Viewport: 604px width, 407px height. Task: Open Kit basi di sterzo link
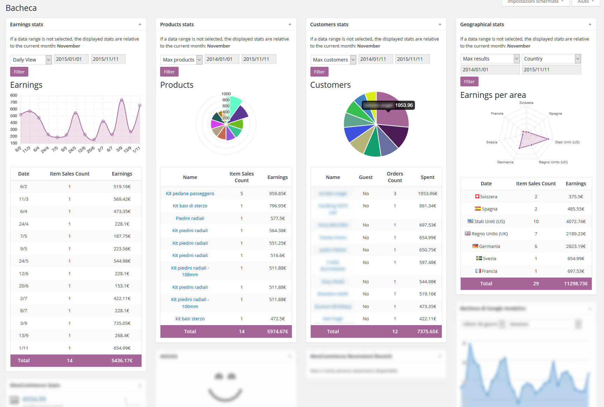[190, 206]
